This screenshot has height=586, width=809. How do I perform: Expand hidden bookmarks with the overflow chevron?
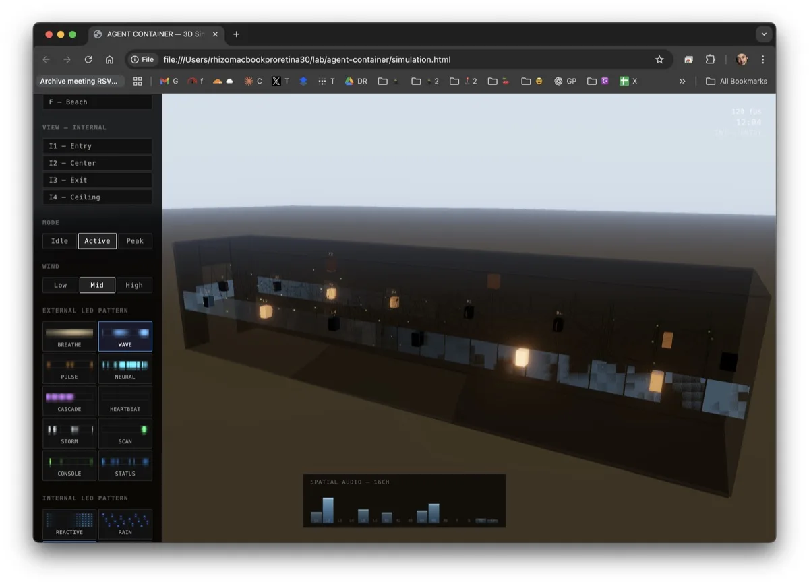pos(682,81)
